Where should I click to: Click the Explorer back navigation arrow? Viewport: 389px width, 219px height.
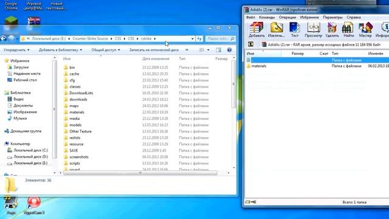(x=3, y=39)
